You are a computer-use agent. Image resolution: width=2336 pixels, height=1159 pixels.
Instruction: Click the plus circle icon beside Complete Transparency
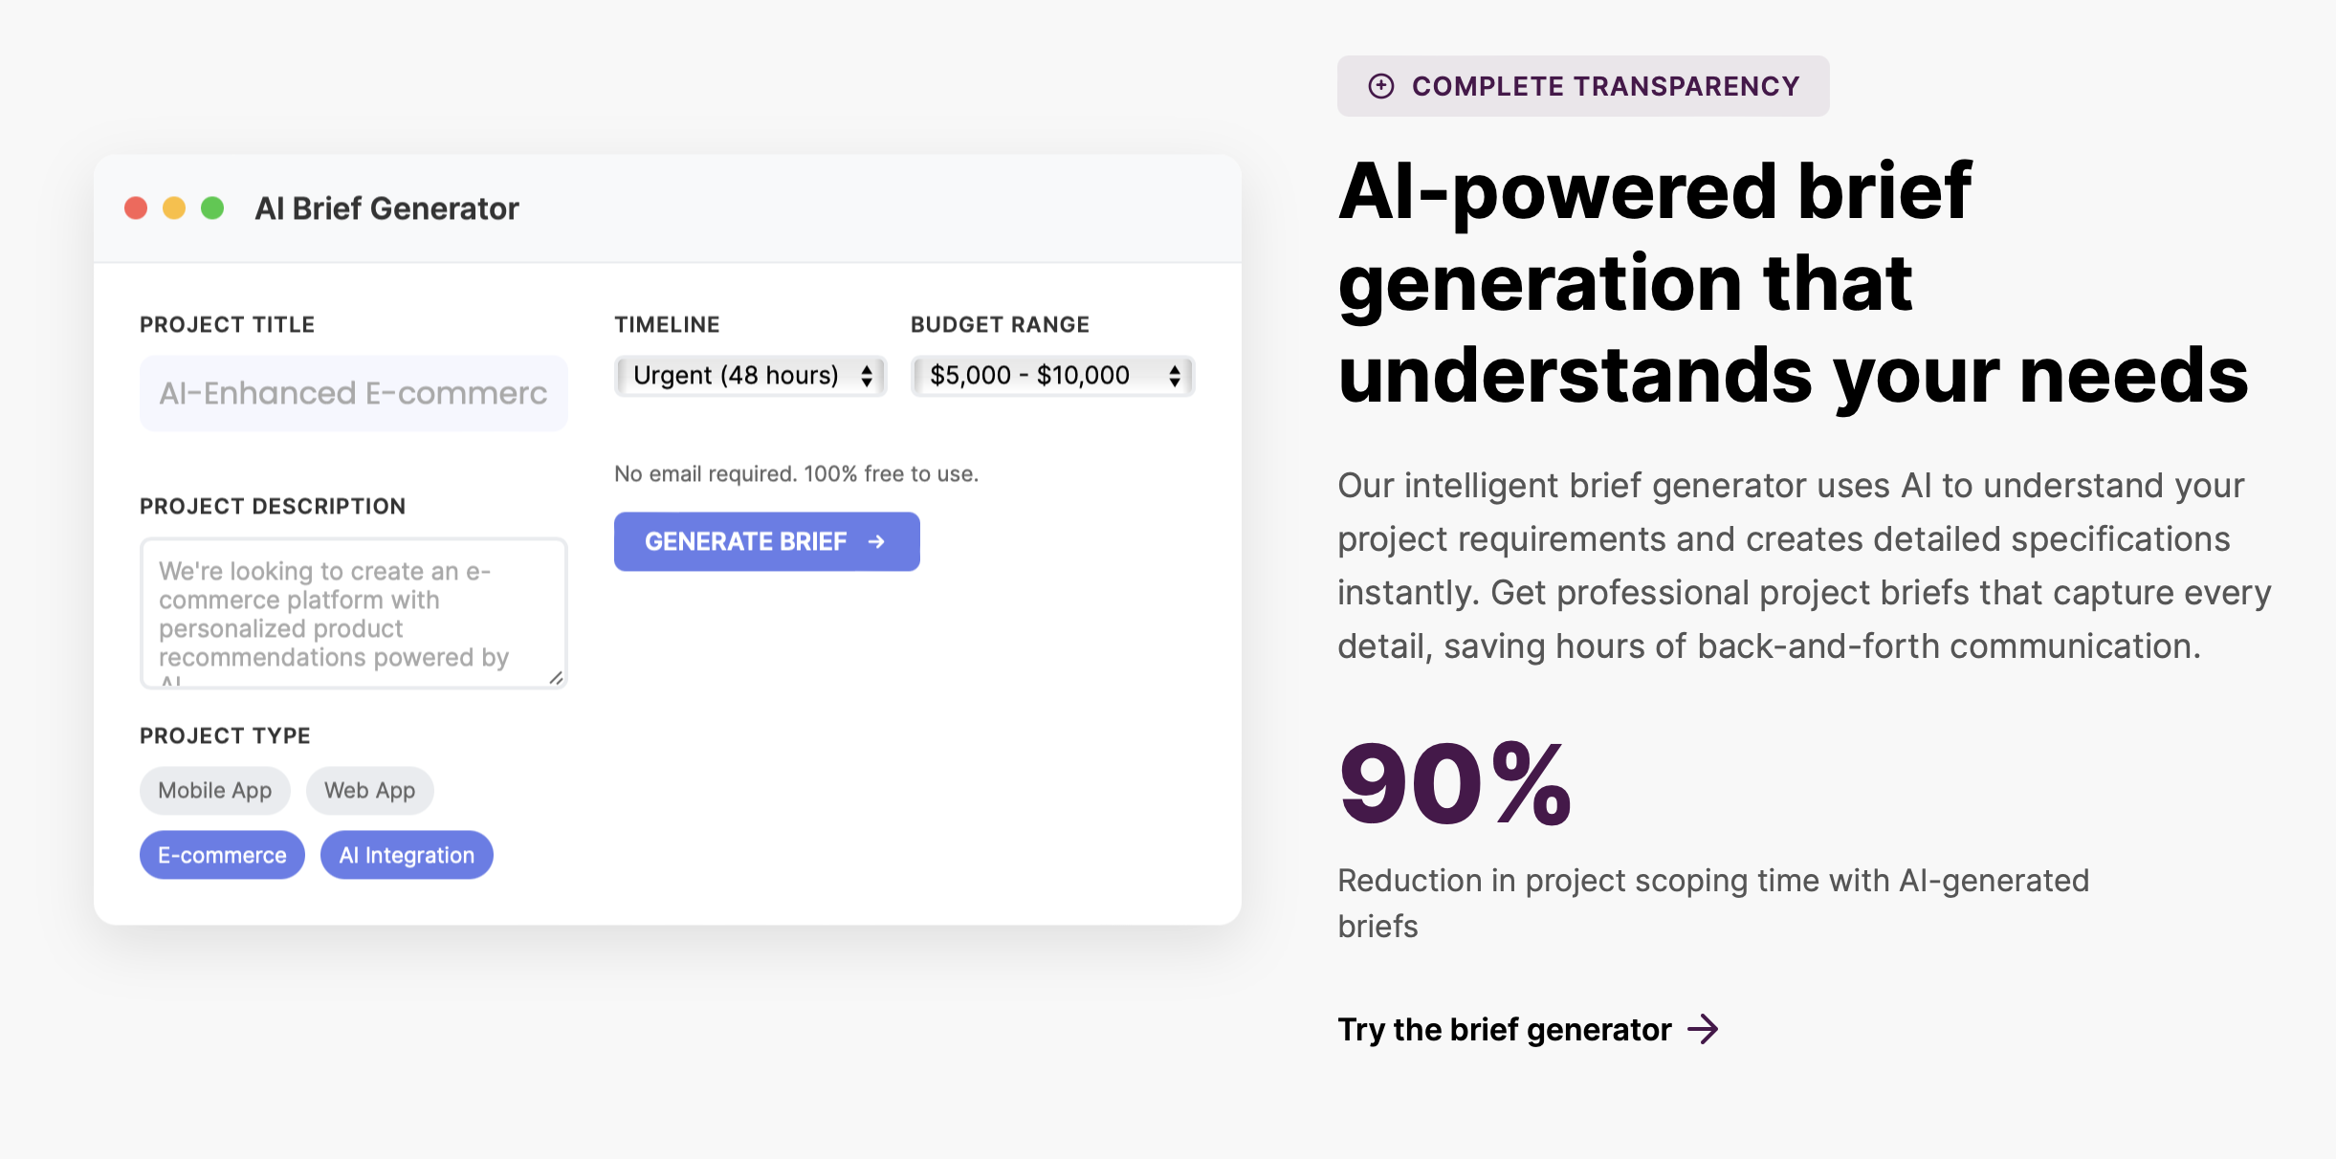(x=1381, y=86)
